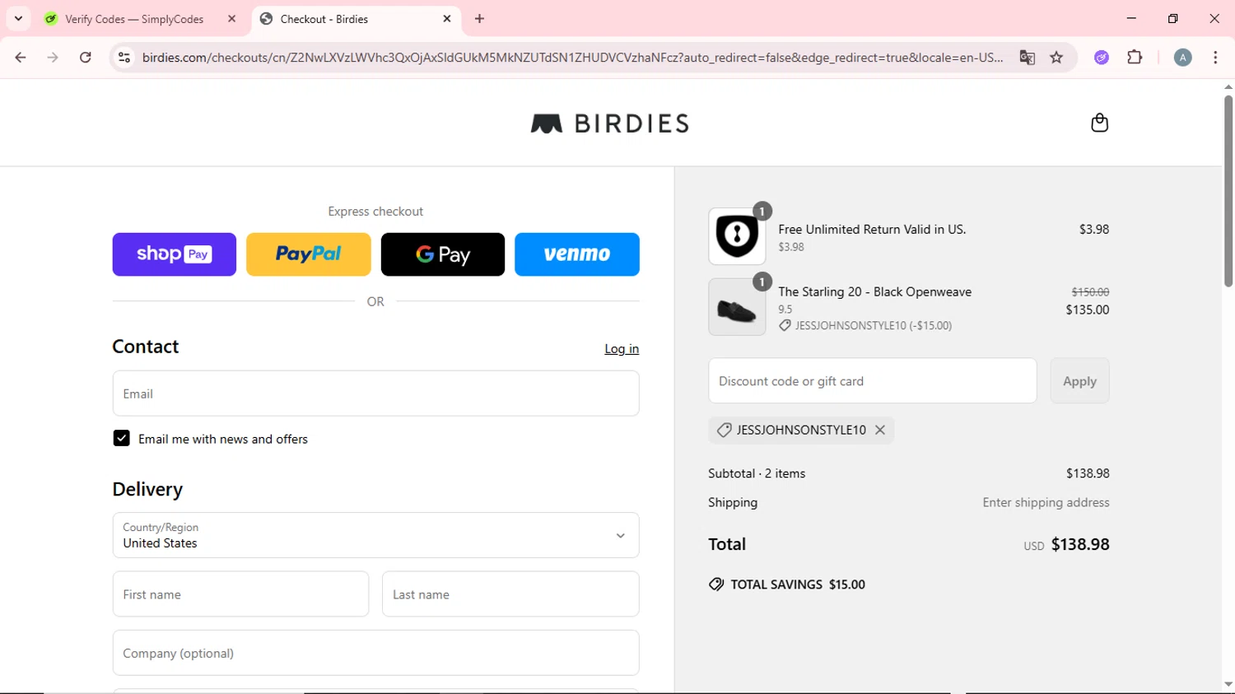
Task: Click the Company (optional) field
Action: pos(375,653)
